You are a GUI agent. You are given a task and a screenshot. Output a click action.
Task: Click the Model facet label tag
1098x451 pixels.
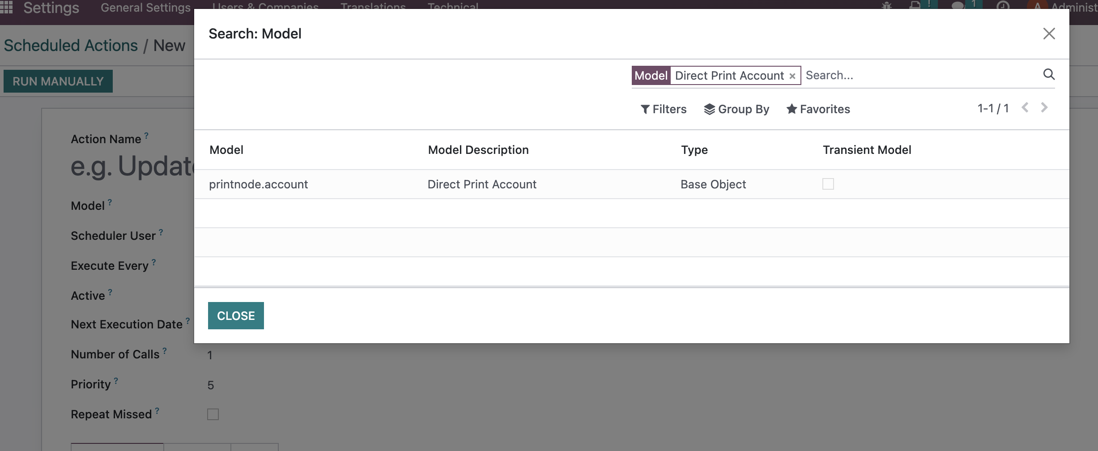tap(651, 76)
